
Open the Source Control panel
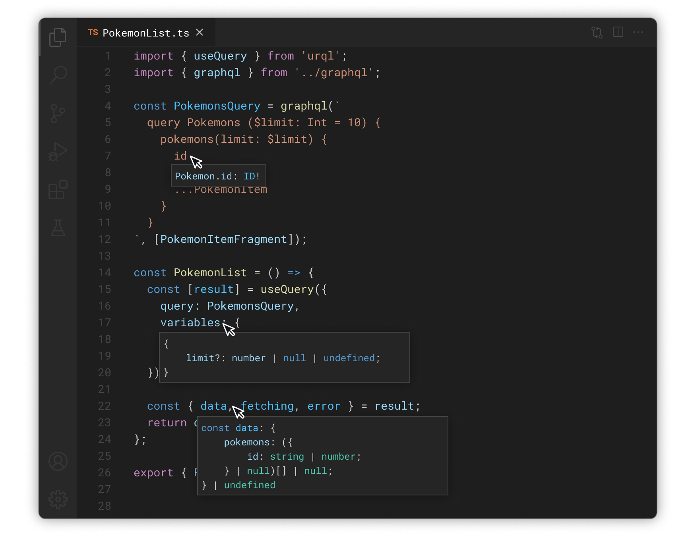pos(58,113)
